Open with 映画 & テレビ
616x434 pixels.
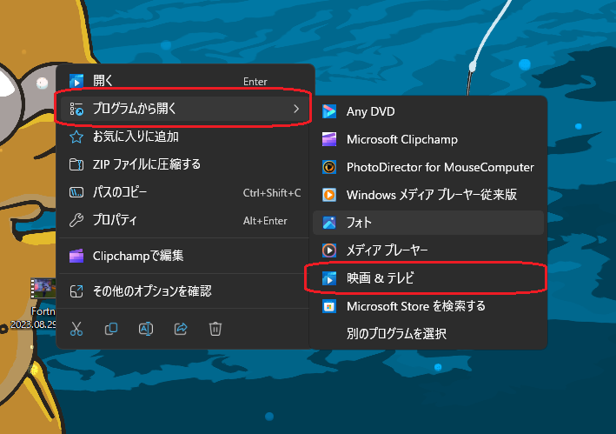(428, 278)
